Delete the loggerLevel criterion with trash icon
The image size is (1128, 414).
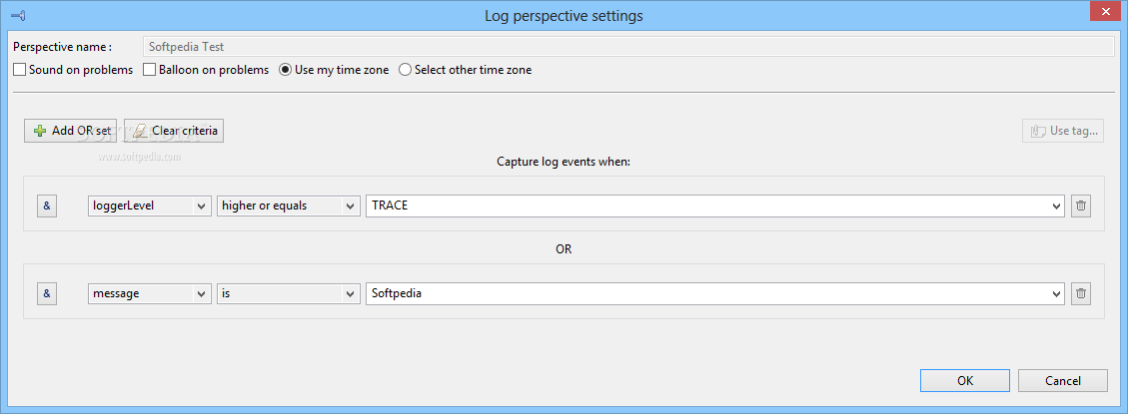pyautogui.click(x=1080, y=206)
